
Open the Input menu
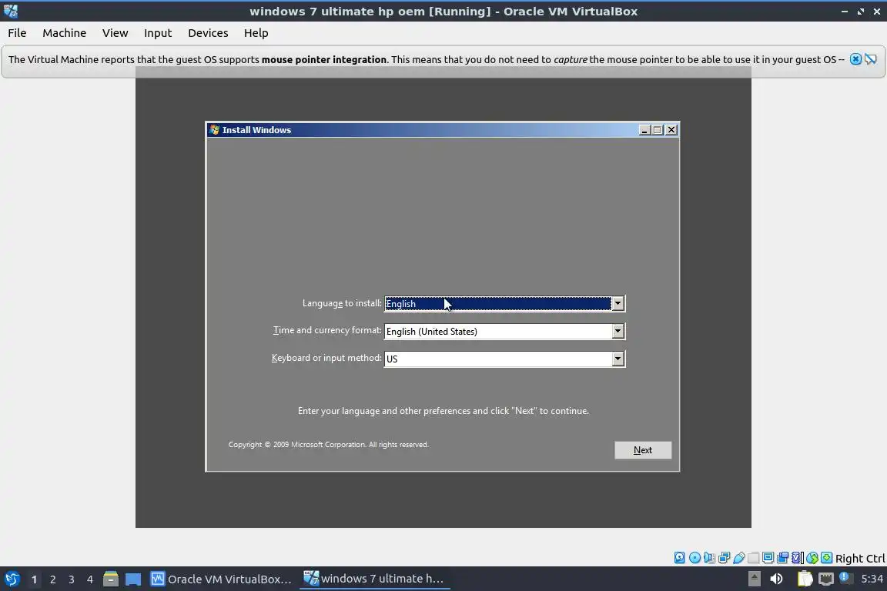(158, 33)
